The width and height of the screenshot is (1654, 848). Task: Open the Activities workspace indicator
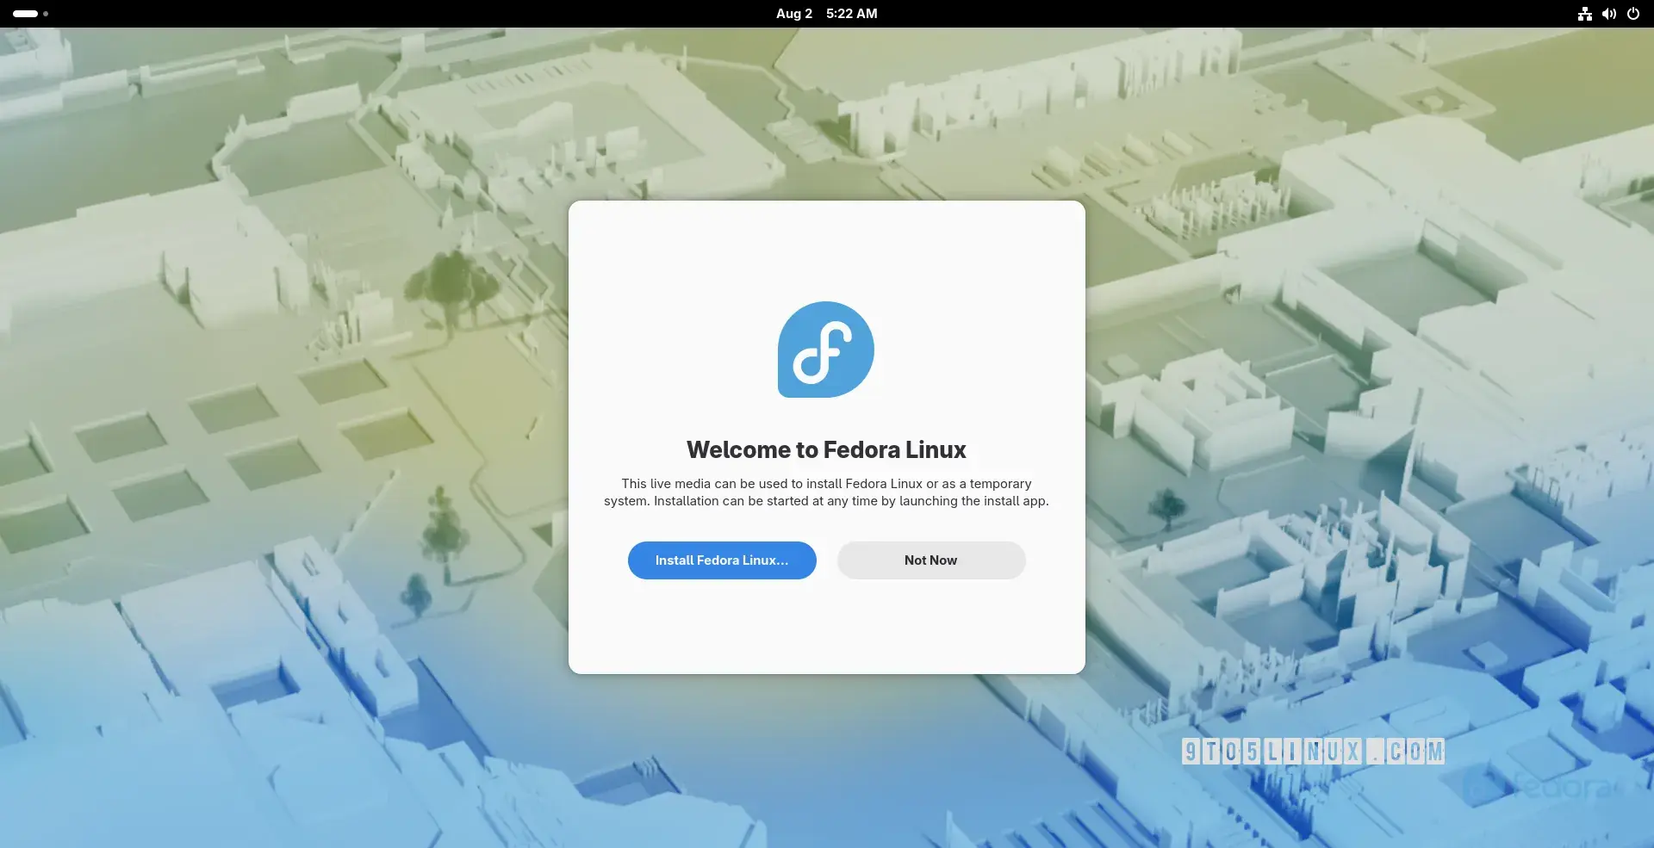pos(30,14)
